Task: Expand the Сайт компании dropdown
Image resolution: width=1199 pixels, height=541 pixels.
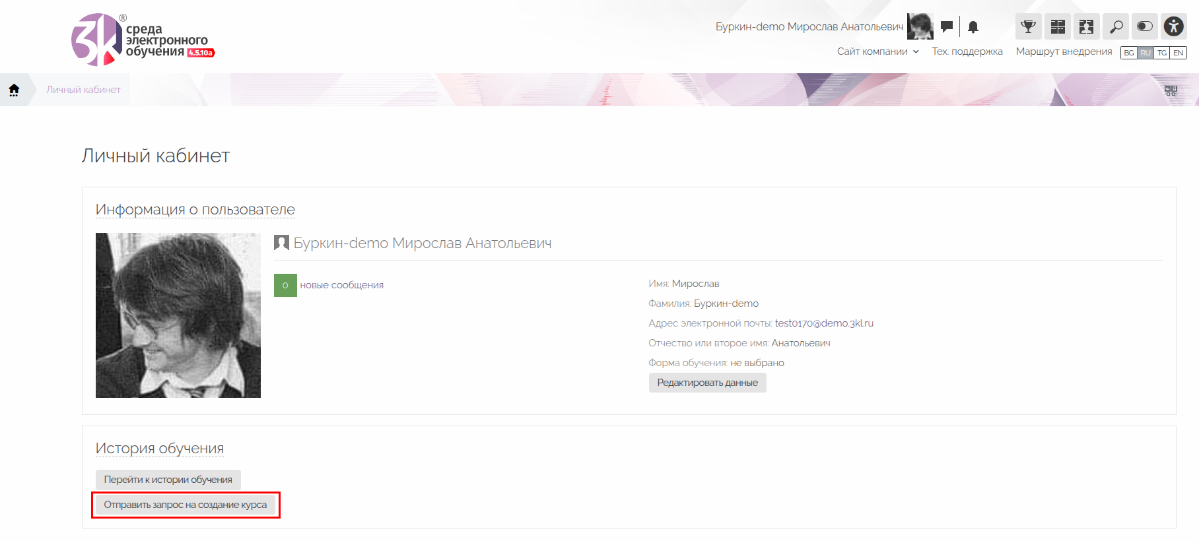Action: click(877, 51)
